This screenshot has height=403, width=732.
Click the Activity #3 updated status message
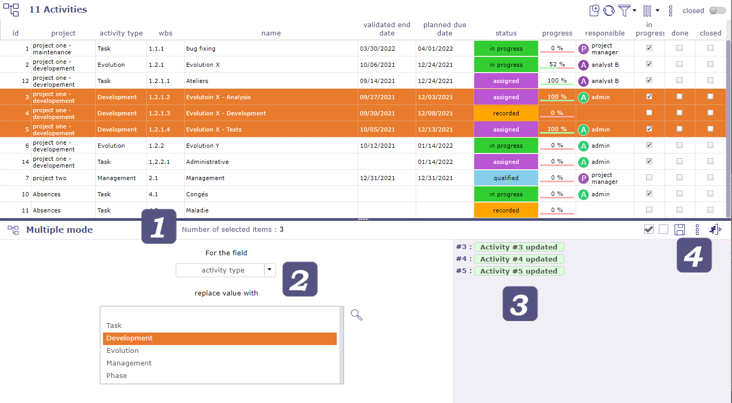[x=519, y=247]
